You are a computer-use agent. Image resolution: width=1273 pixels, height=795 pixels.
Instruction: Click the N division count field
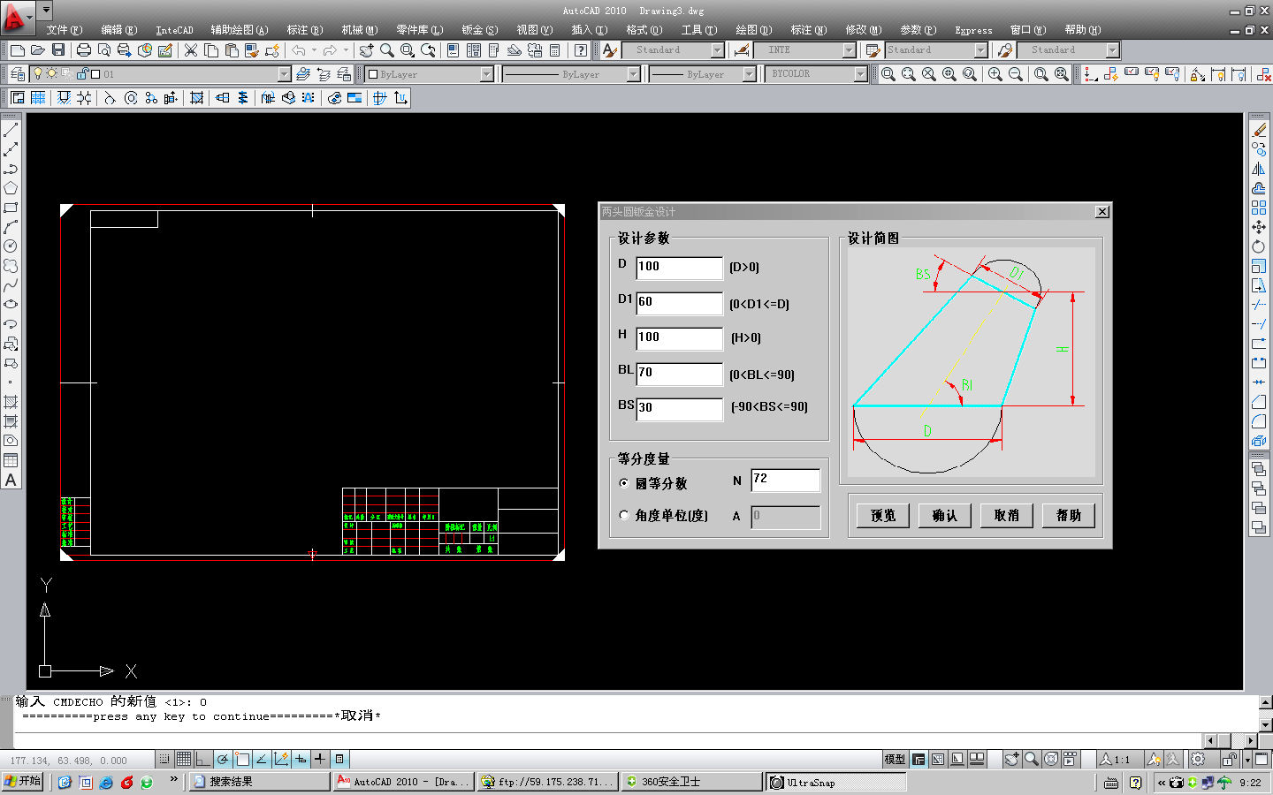[x=785, y=480]
